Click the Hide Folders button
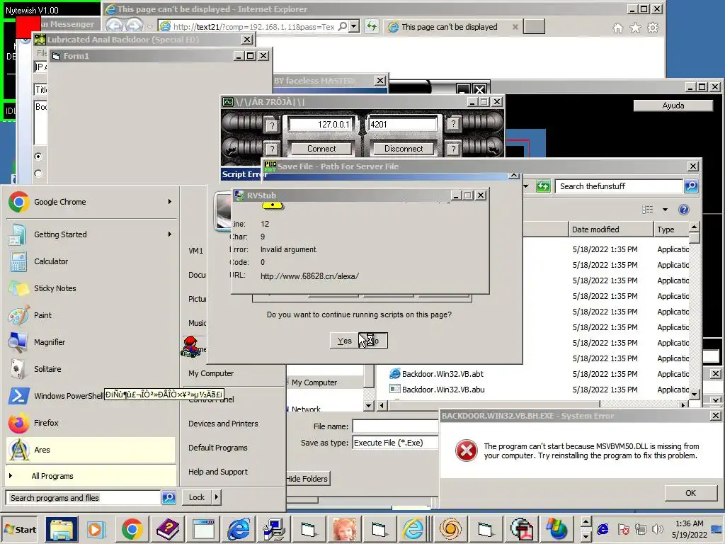Viewport: 725px width, 544px height. coord(307,479)
